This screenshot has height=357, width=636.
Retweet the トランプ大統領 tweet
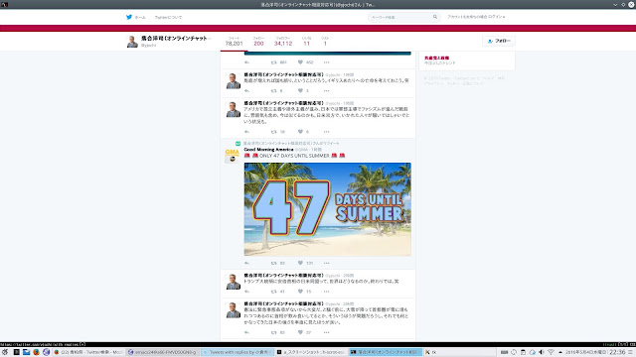274,292
